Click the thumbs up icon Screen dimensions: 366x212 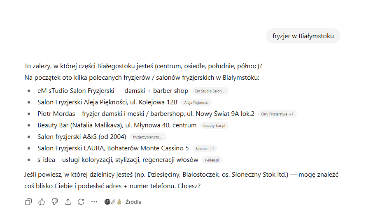(x=42, y=202)
